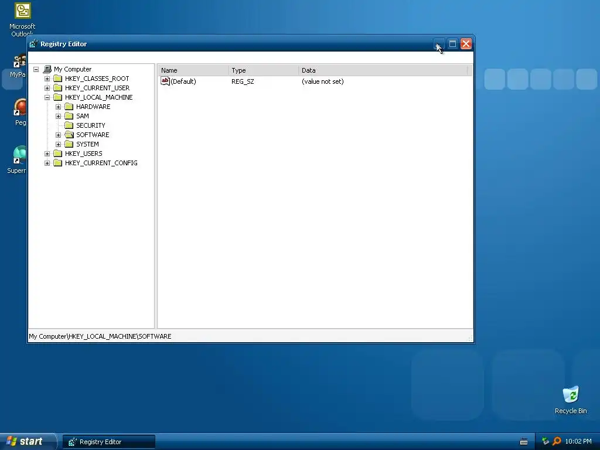This screenshot has height=450, width=600.
Task: Click the 10:02 PM clock
Action: point(578,441)
